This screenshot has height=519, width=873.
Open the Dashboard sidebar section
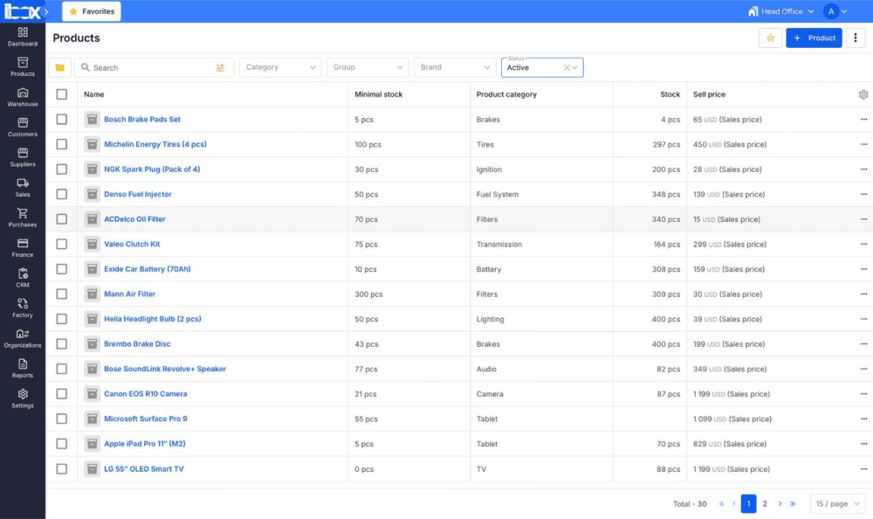tap(23, 37)
